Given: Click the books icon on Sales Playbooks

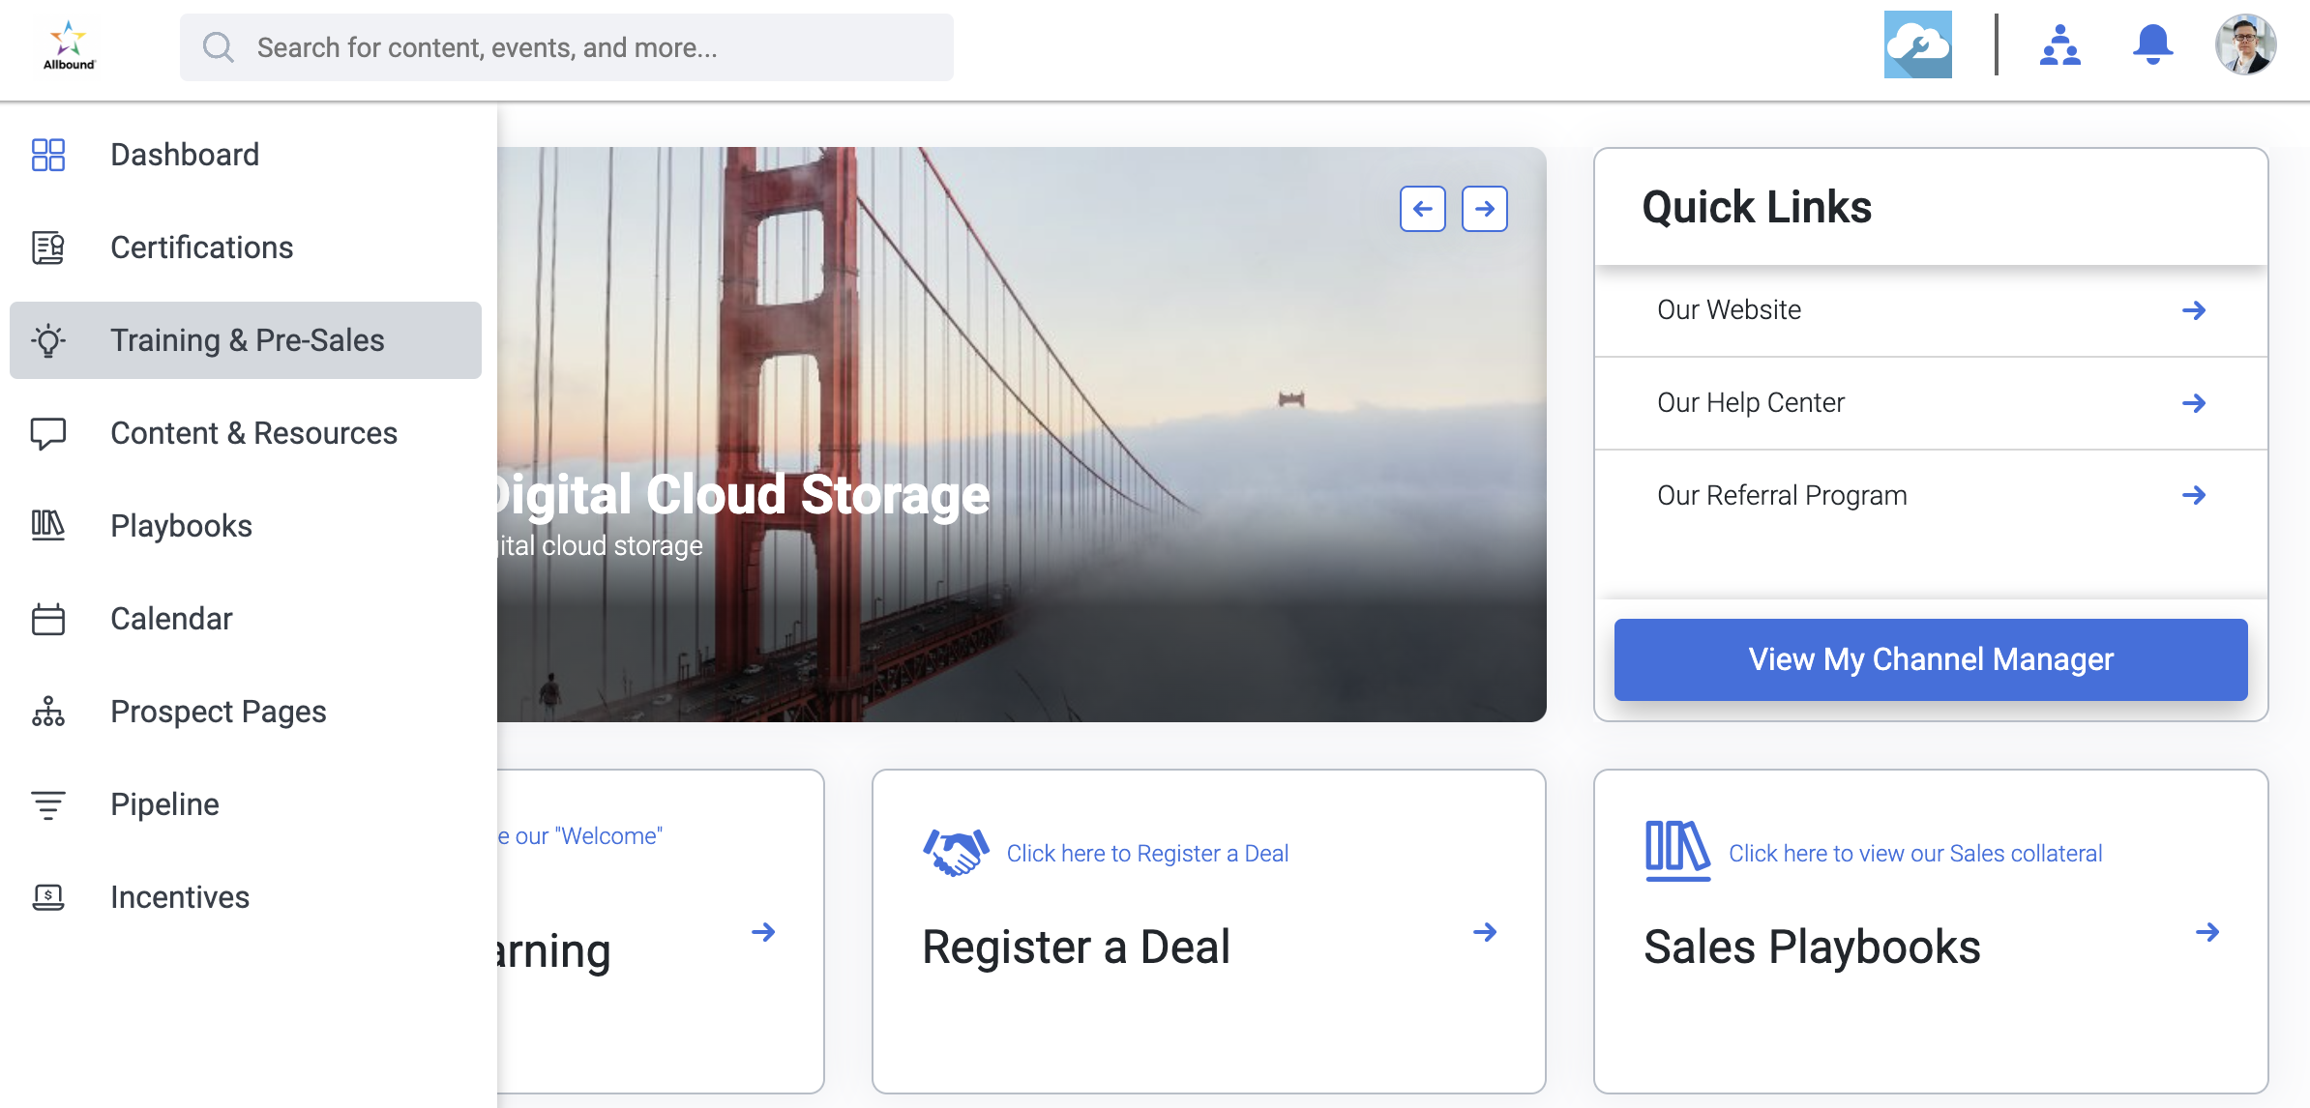Looking at the screenshot, I should coord(1677,851).
